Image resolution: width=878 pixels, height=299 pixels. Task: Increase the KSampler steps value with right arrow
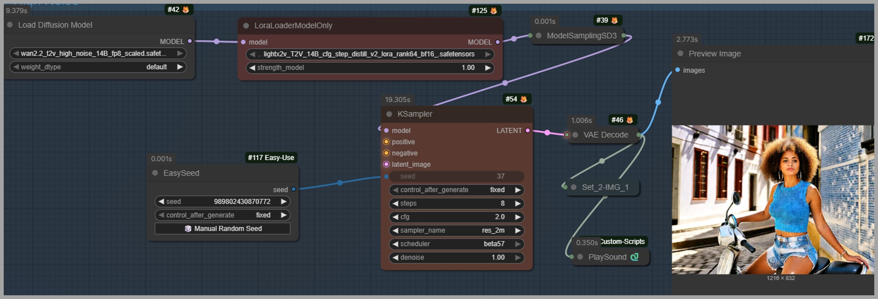click(x=517, y=204)
